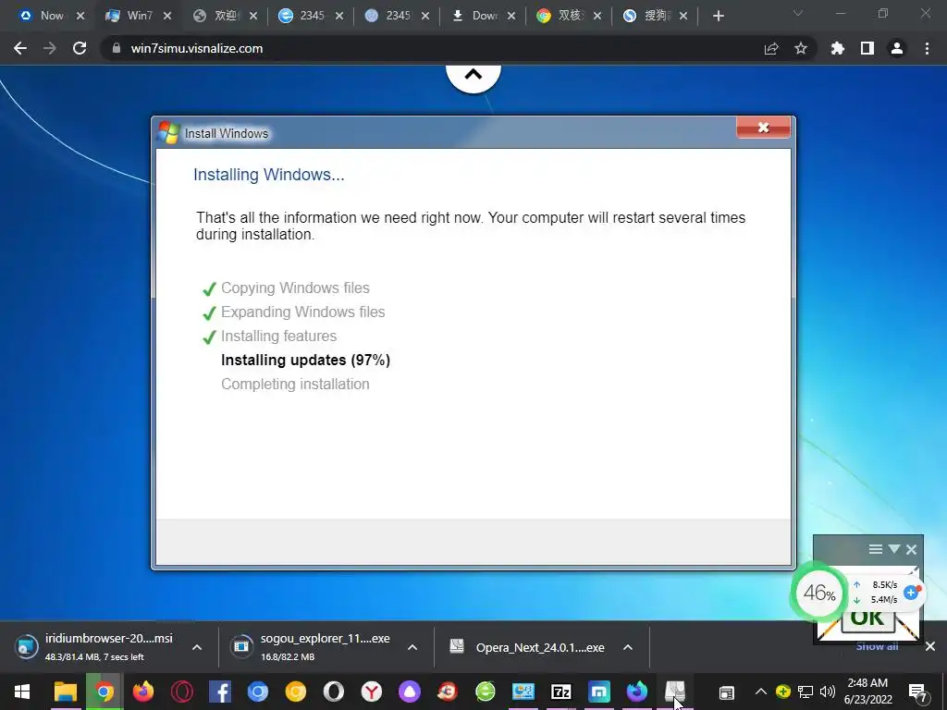
Task: Open the Chrome profile avatar
Action: (x=897, y=48)
